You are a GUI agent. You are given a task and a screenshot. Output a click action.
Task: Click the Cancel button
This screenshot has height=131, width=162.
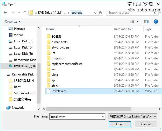pos(146,124)
